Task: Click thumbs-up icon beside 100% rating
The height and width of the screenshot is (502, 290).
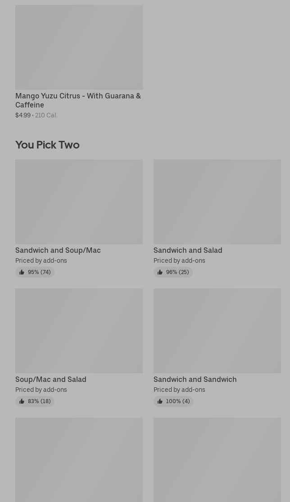Action: click(160, 401)
